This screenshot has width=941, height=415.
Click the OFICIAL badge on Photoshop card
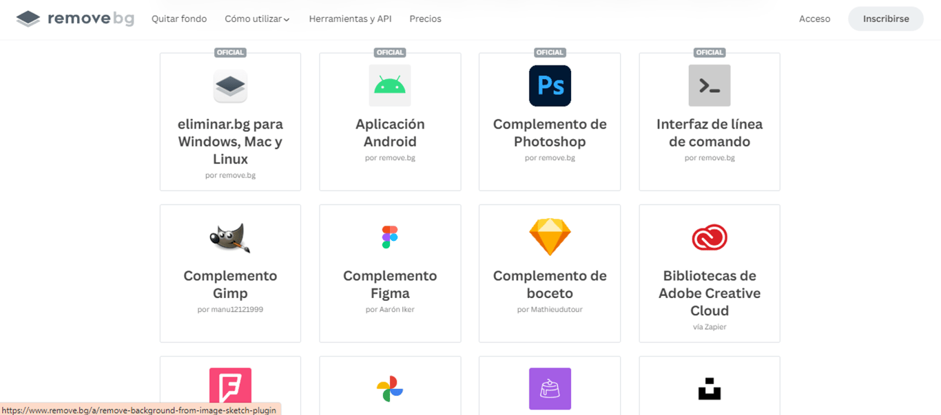point(550,52)
